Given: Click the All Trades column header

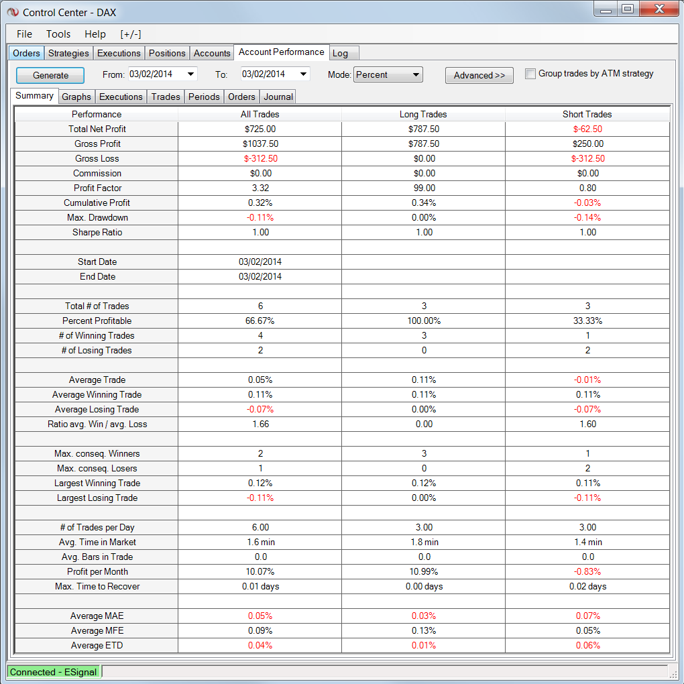Looking at the screenshot, I should tap(260, 114).
